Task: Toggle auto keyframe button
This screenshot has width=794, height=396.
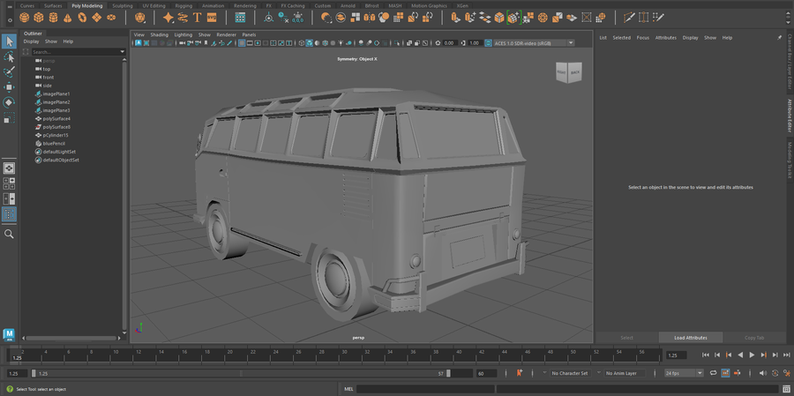Action: click(x=520, y=373)
